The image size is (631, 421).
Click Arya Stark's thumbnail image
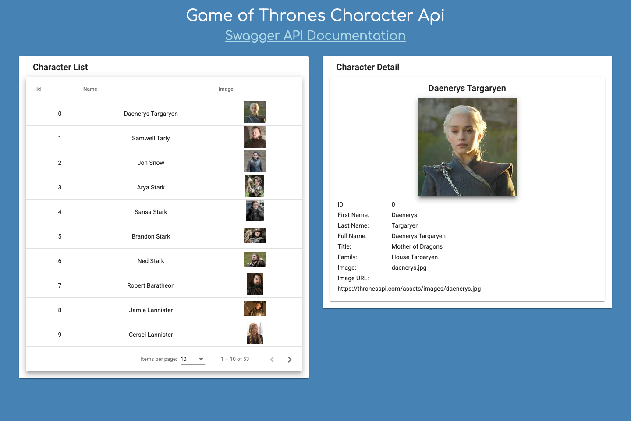(255, 186)
